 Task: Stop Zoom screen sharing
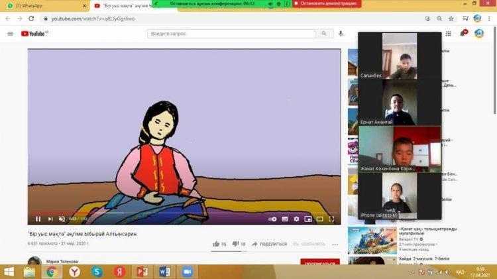click(x=327, y=3)
